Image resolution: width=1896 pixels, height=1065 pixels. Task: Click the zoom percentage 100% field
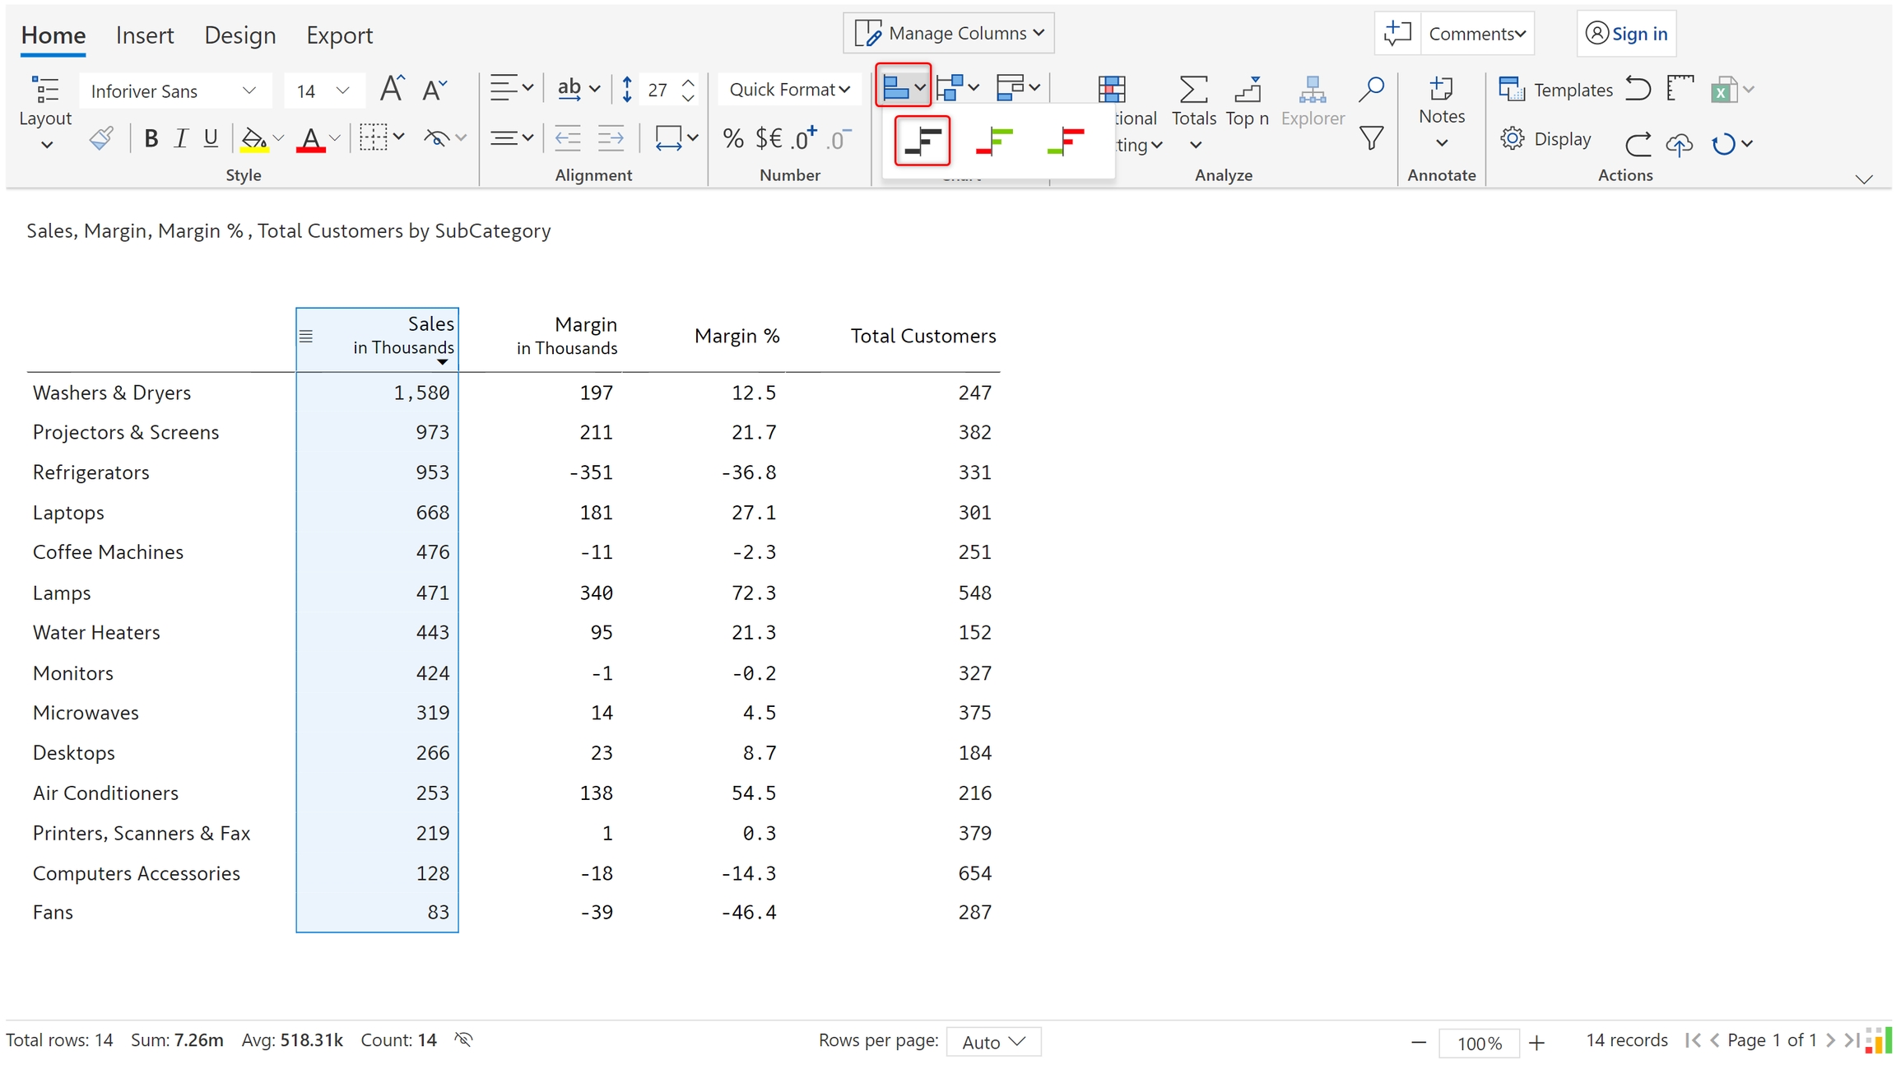(1479, 1043)
